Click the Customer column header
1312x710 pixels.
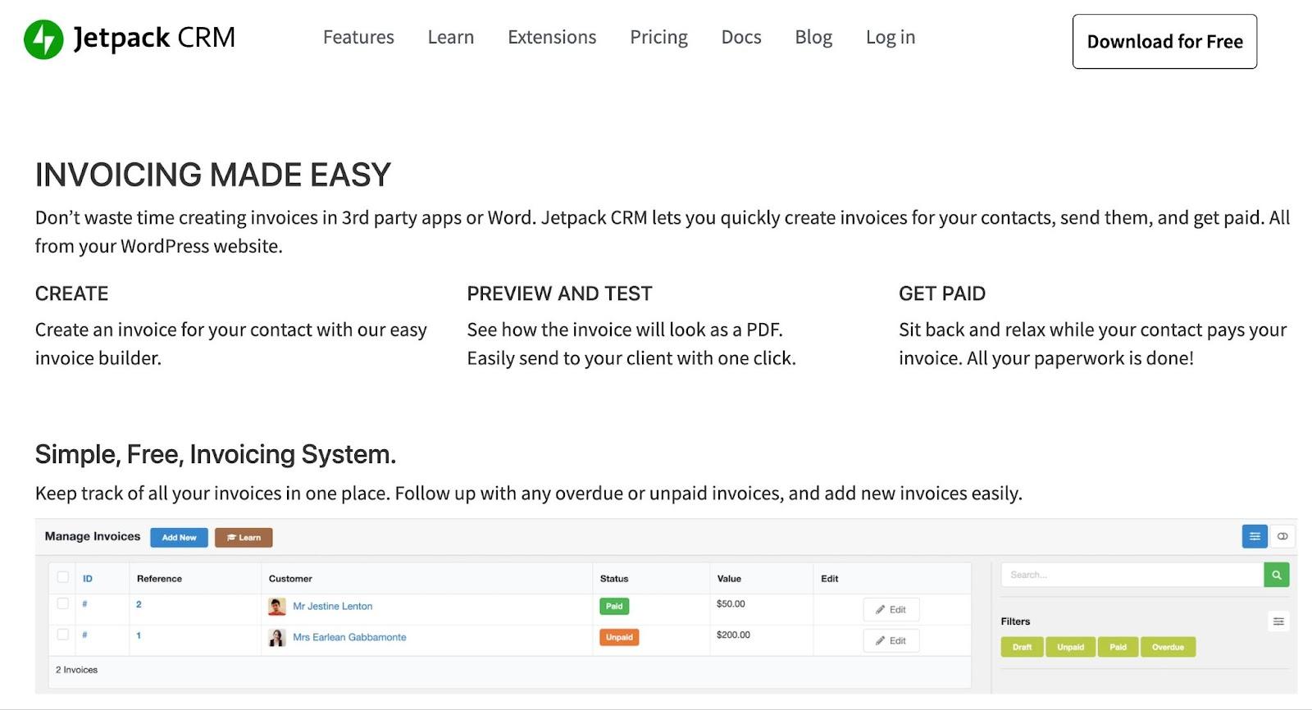(x=290, y=579)
